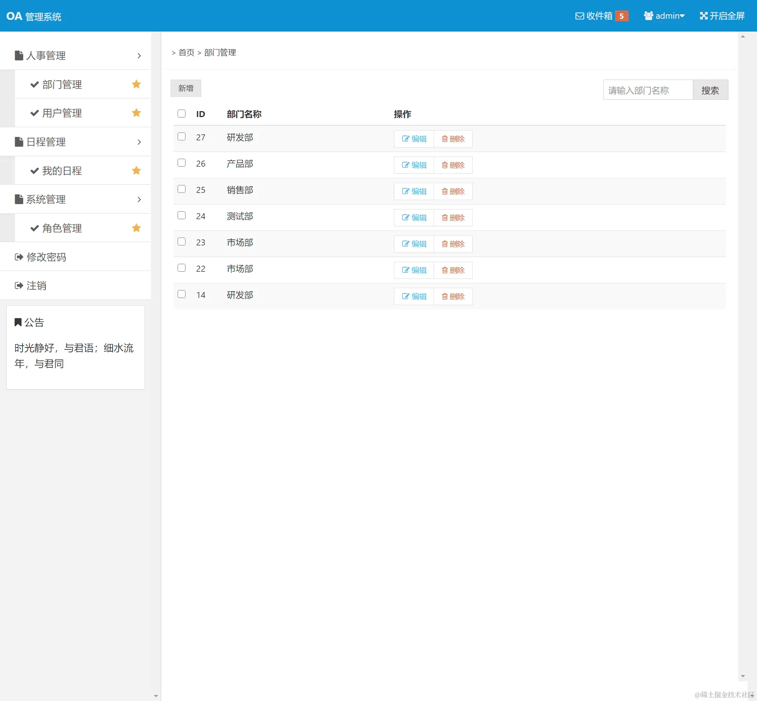Toggle the select-all checkbox in table header
This screenshot has width=757, height=701.
181,113
